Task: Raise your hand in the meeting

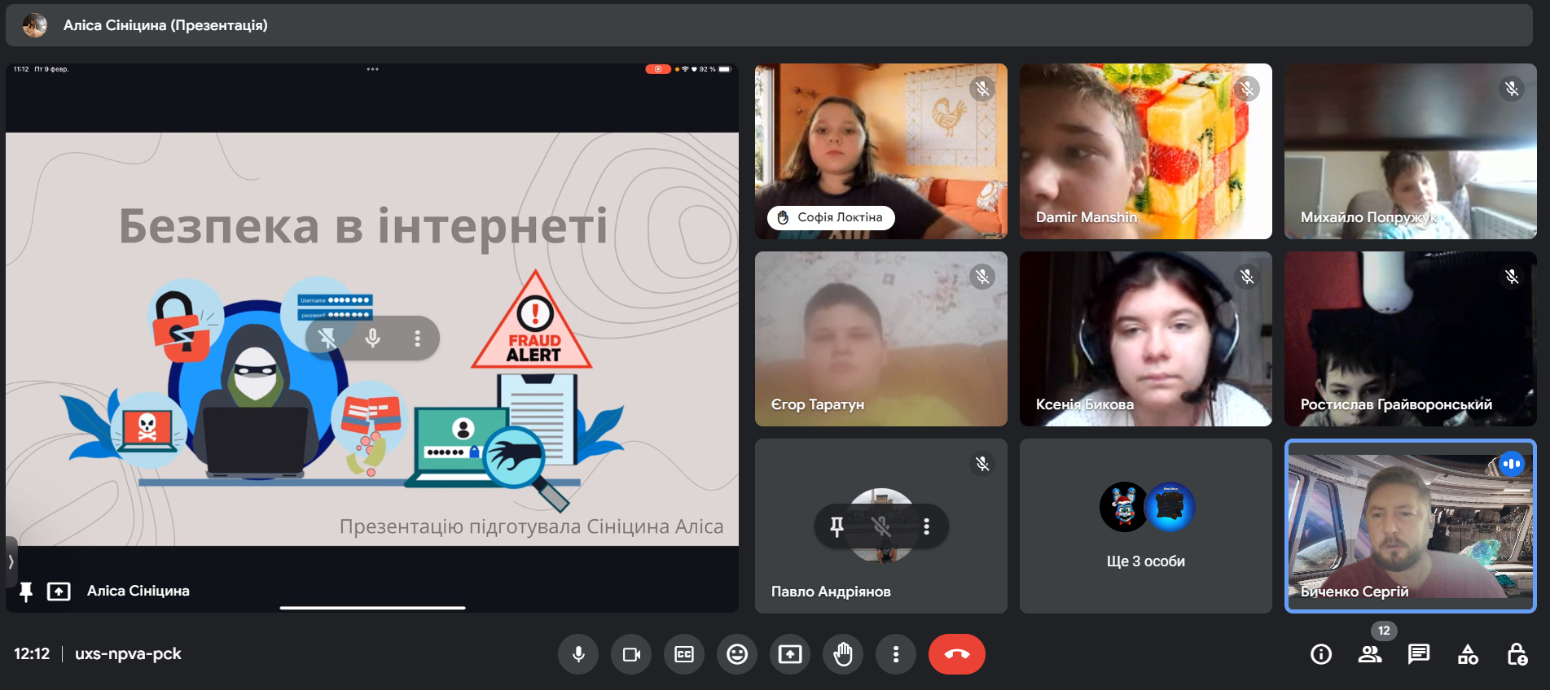Action: pyautogui.click(x=843, y=654)
